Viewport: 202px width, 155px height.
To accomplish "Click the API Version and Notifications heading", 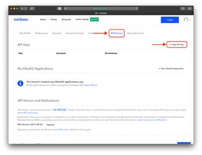I will [x=38, y=100].
